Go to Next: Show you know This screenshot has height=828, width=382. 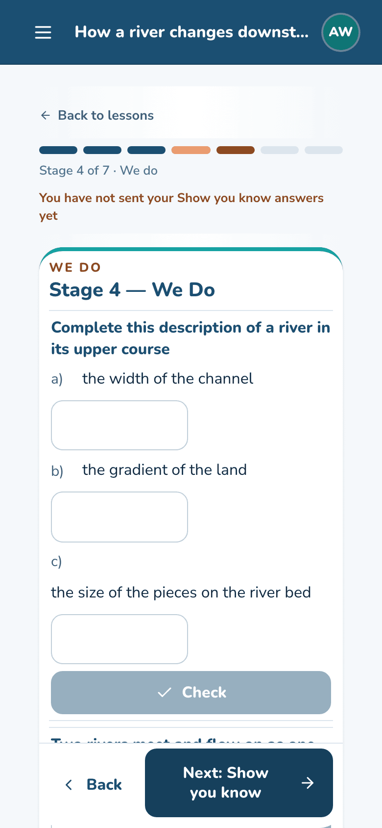239,783
